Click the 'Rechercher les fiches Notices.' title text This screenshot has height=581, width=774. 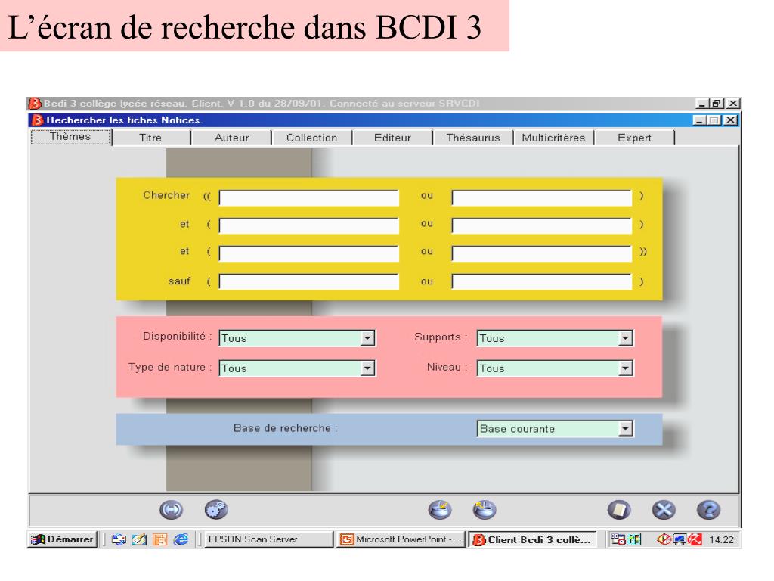(x=125, y=120)
